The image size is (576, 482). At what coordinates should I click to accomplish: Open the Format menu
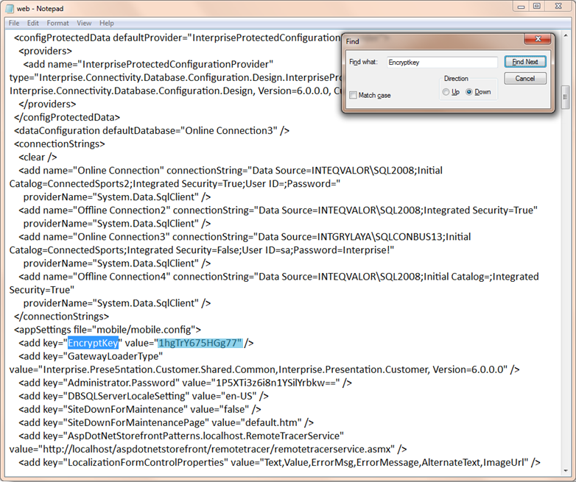tap(57, 24)
